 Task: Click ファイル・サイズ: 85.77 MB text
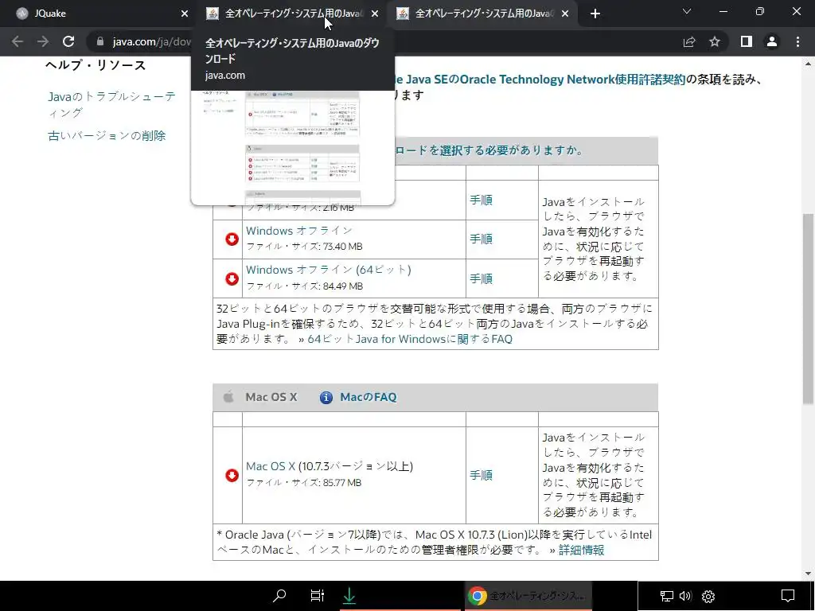[x=303, y=483]
